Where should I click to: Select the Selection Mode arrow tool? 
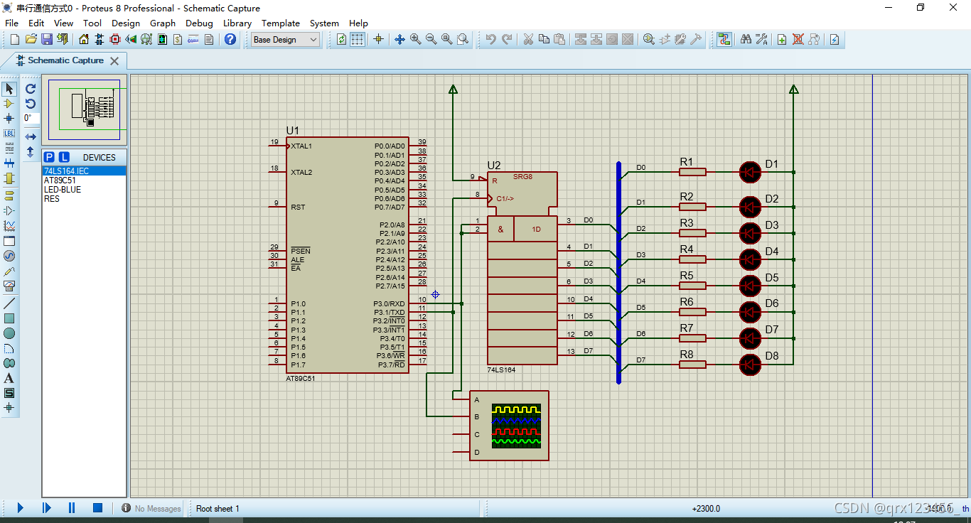pyautogui.click(x=9, y=89)
